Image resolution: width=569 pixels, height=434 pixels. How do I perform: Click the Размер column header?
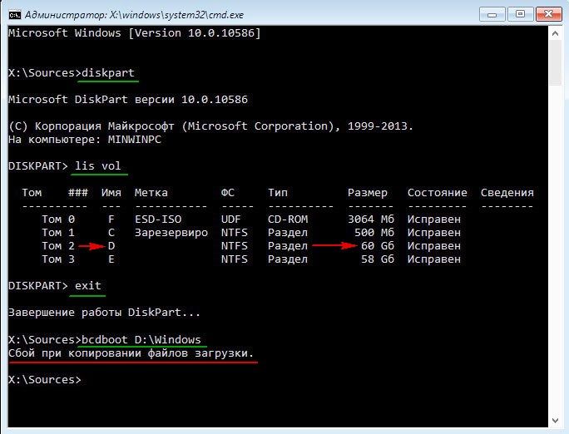[x=367, y=193]
